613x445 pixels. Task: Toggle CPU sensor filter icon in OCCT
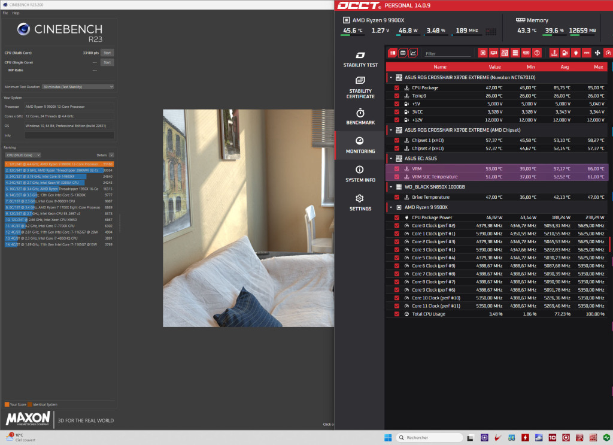(x=483, y=53)
